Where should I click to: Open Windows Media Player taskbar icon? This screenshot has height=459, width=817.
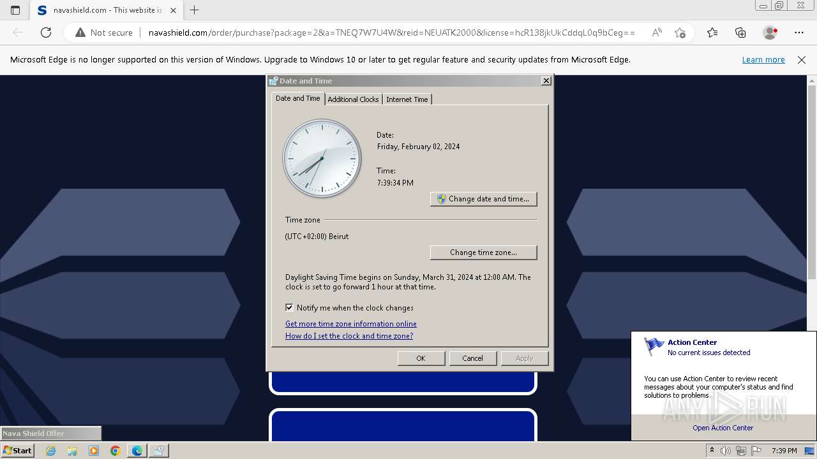(94, 451)
